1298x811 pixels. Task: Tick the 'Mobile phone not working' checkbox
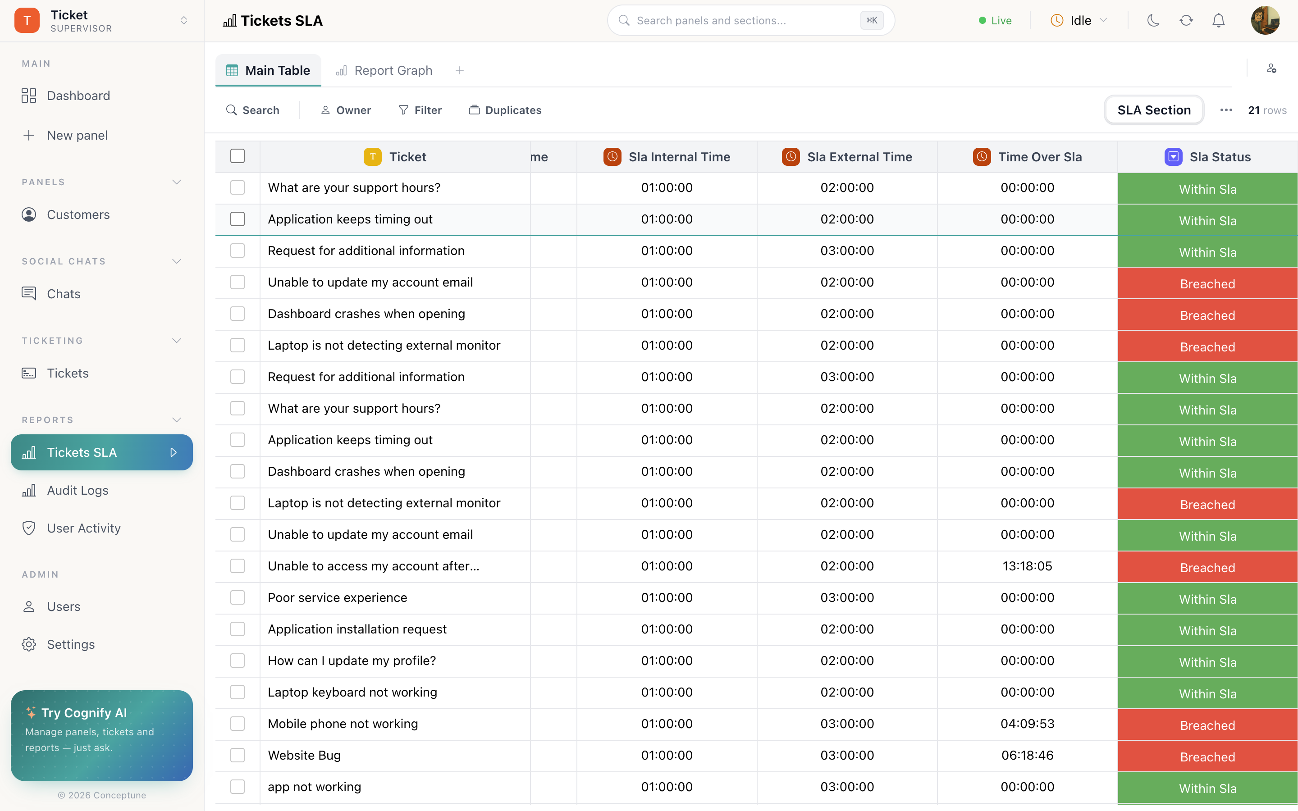click(238, 724)
